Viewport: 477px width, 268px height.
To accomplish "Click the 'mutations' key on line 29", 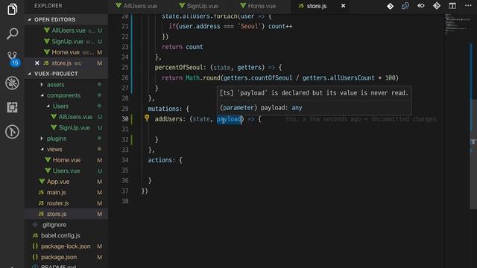I will click(163, 109).
